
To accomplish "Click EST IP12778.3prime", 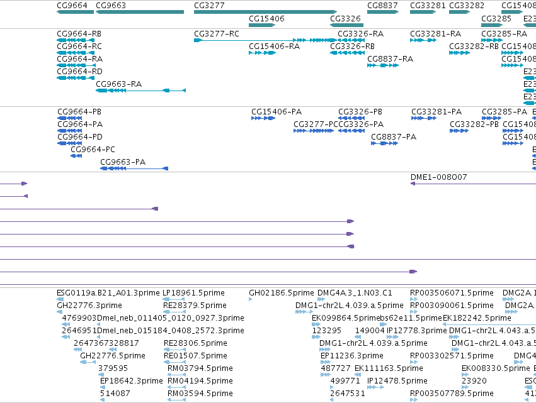I will (x=417, y=331).
